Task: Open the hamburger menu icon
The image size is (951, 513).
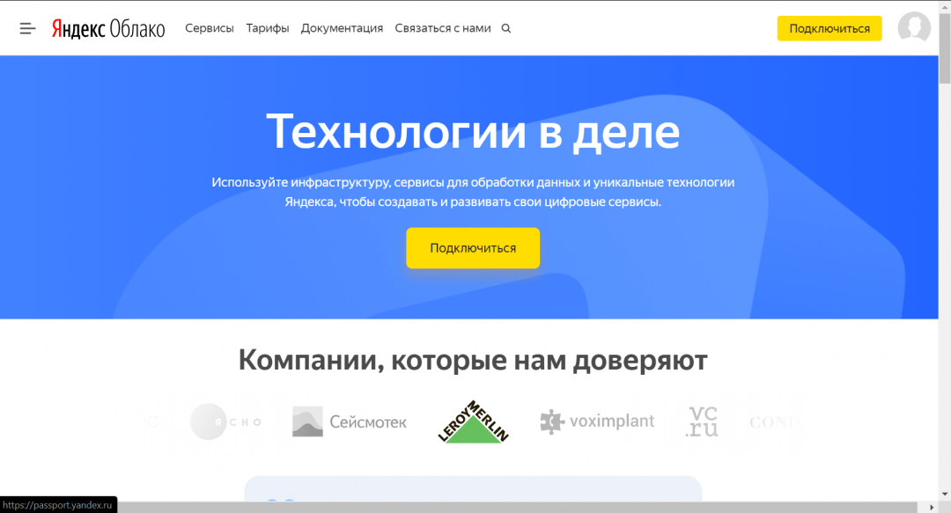Action: 27,28
